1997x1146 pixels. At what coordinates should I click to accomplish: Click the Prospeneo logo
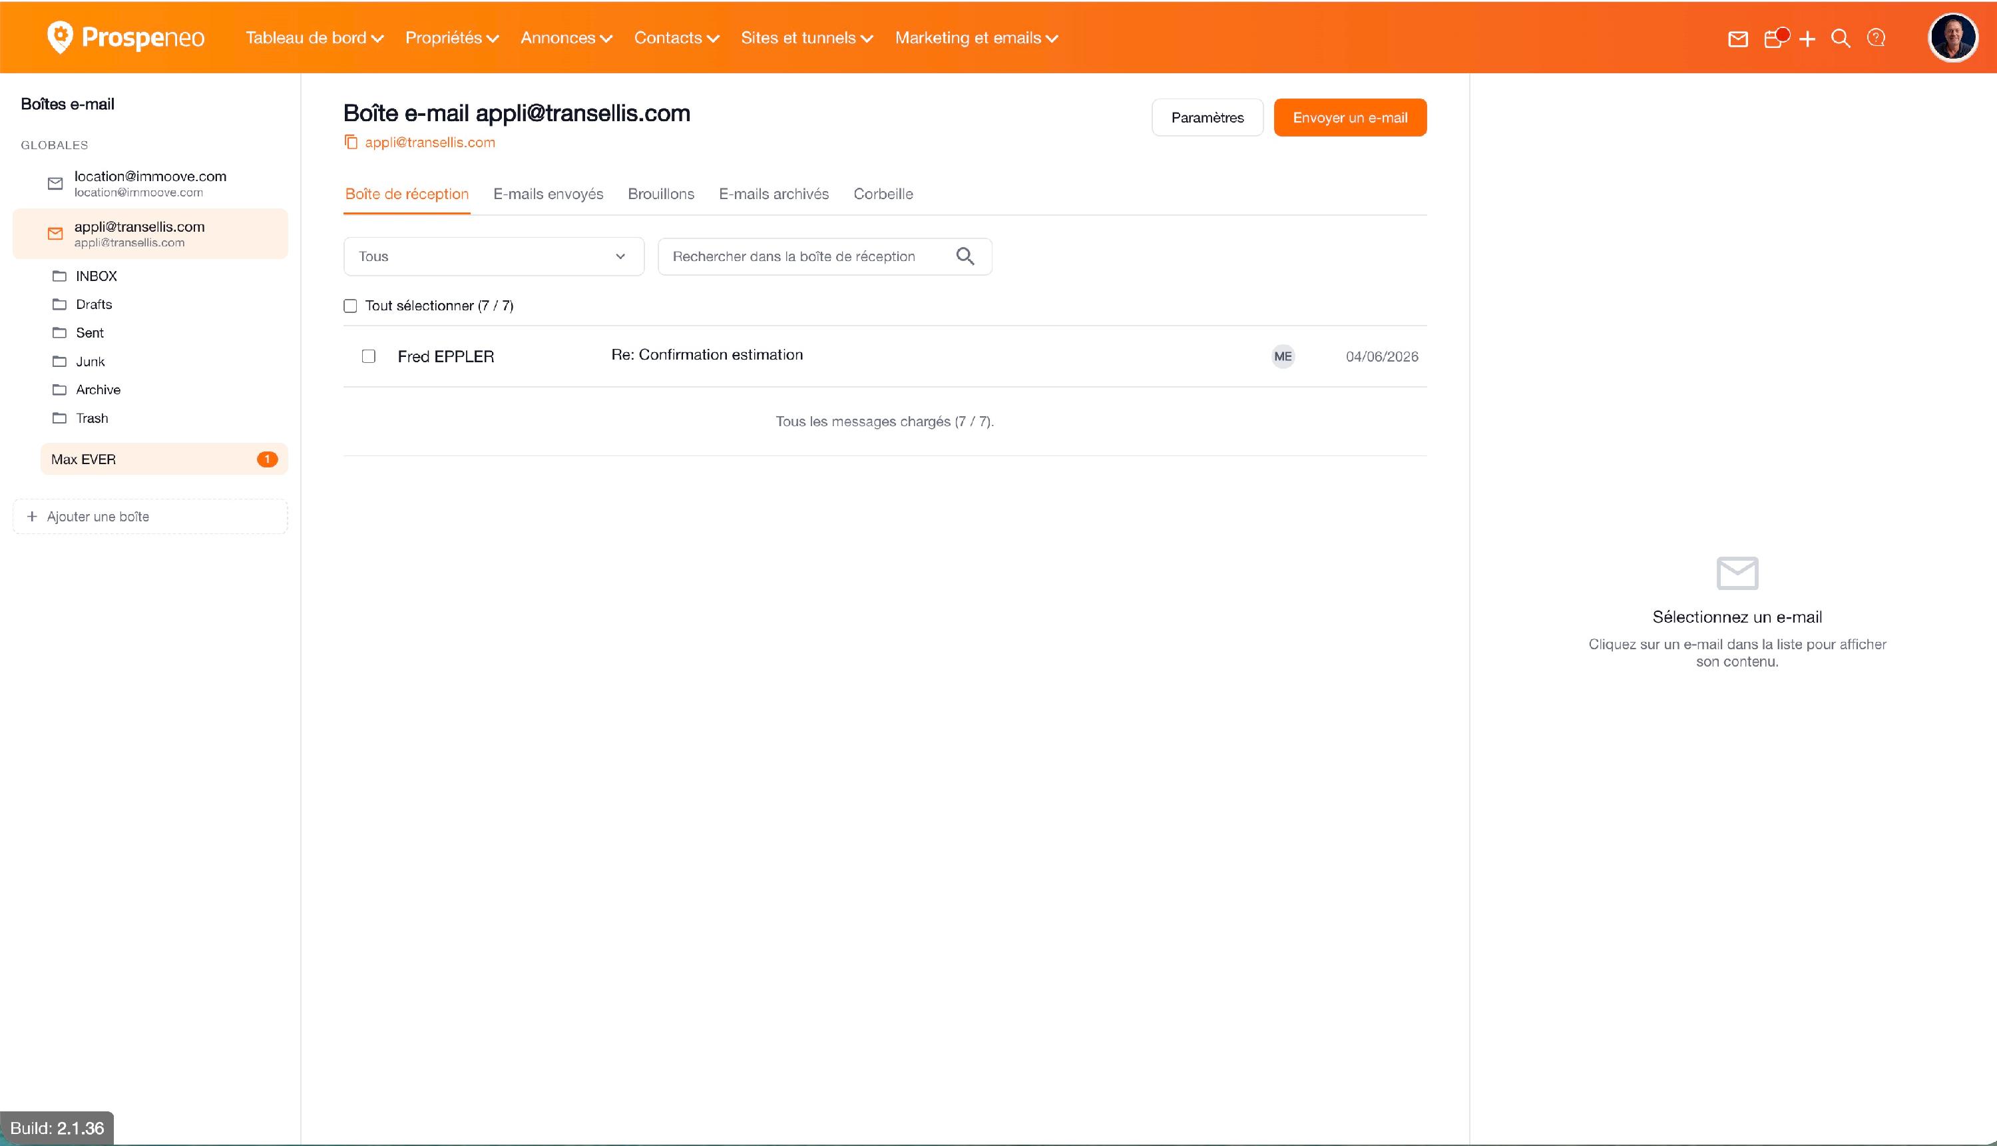click(125, 37)
